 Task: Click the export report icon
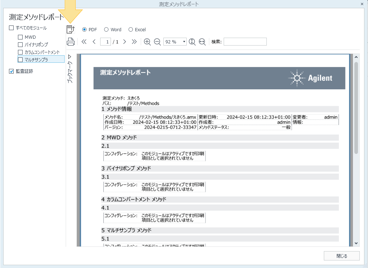coord(71,29)
